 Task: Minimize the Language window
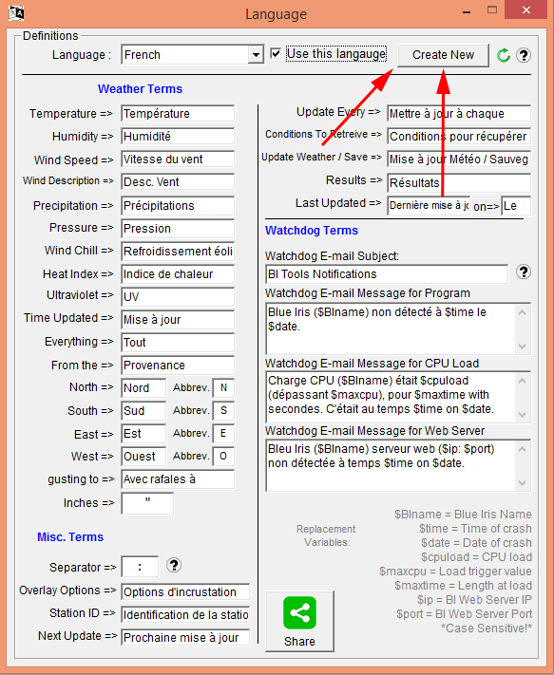pyautogui.click(x=467, y=12)
